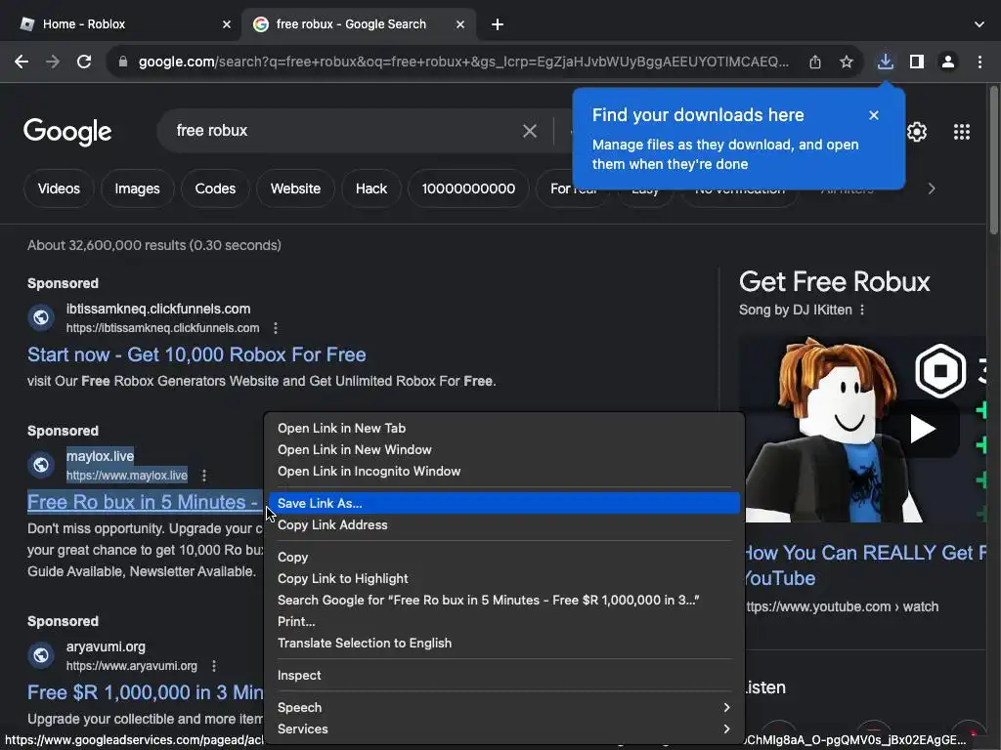Share this page icon in address bar
This screenshot has width=1001, height=750.
click(815, 62)
